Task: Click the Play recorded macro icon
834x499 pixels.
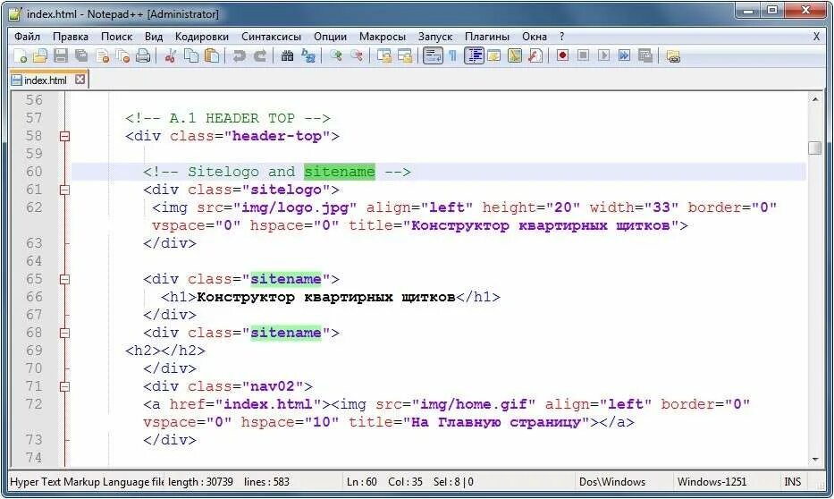Action: click(x=603, y=55)
